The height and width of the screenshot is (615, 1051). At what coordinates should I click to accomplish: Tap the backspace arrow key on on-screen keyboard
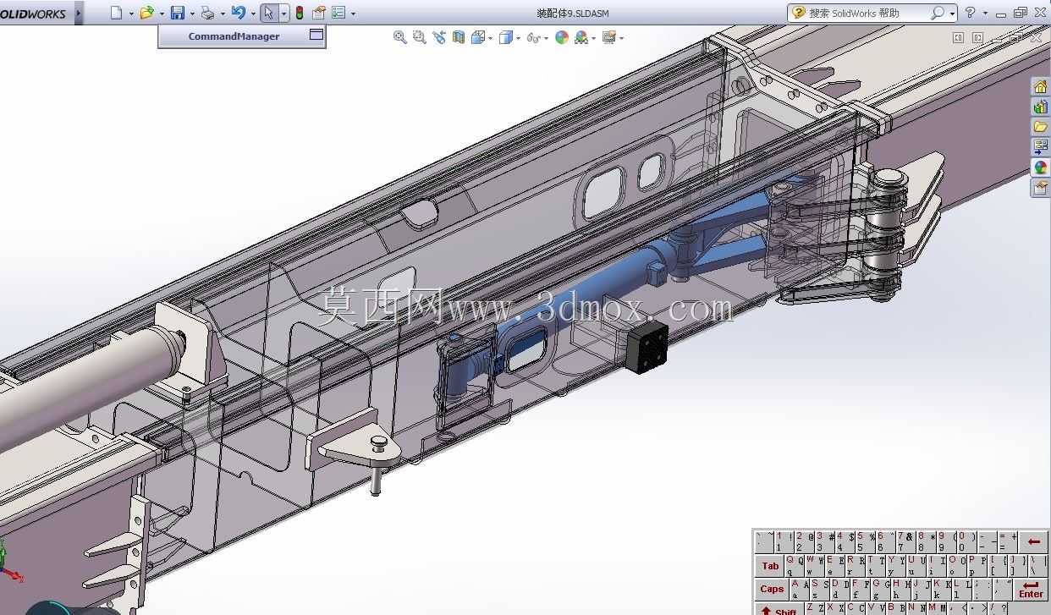coord(1033,541)
